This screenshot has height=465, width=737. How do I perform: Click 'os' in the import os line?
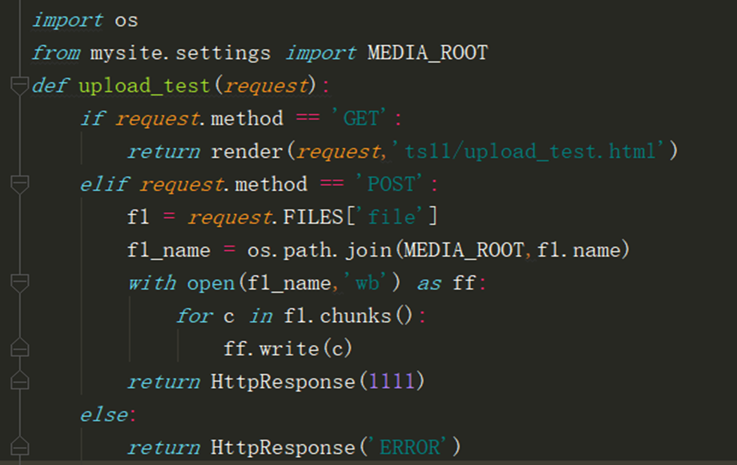(x=127, y=21)
